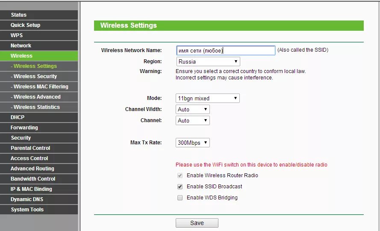
Task: Toggle Enable Wireless Router Radio checkbox
Action: [180, 175]
